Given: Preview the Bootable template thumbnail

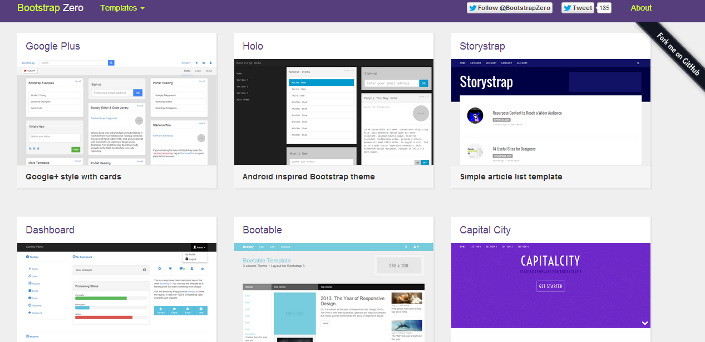Looking at the screenshot, I should tap(334, 292).
